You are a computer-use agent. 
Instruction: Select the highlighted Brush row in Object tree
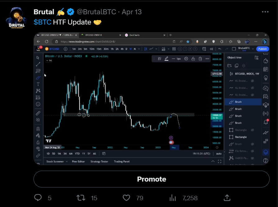click(243, 102)
